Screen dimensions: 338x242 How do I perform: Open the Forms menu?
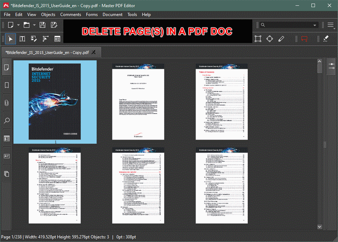(92, 15)
